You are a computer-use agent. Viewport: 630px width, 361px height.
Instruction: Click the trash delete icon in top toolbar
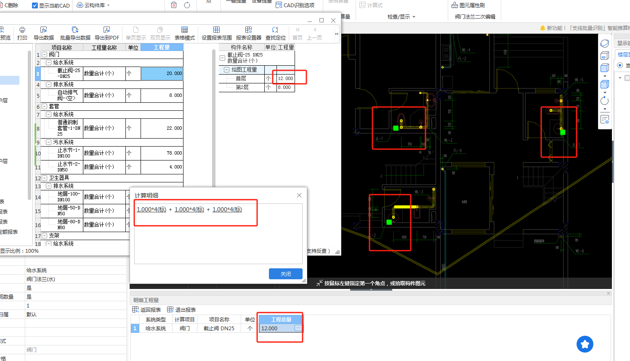174,5
